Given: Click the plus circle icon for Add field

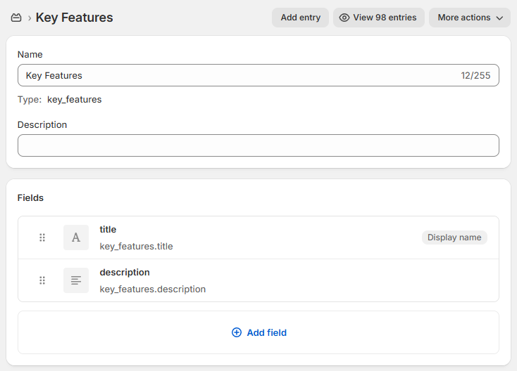Looking at the screenshot, I should tap(237, 332).
